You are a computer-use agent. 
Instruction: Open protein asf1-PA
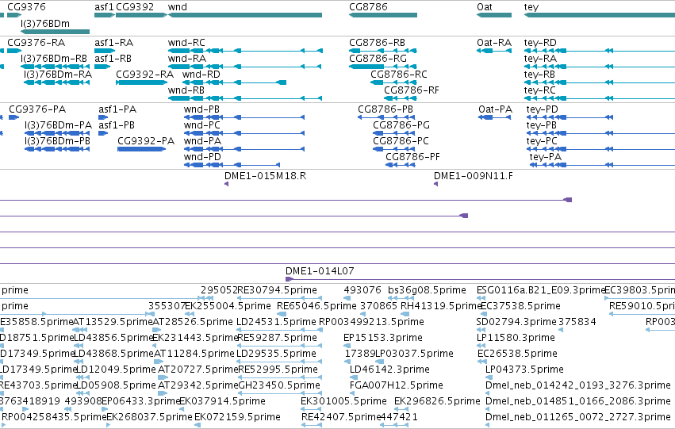click(117, 109)
